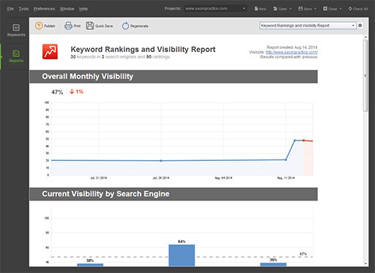
Task: Open the Preferences menu
Action: coord(44,9)
